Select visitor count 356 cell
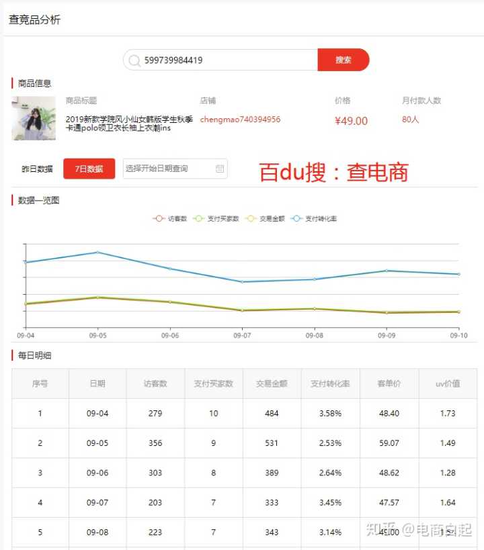484x550 pixels. [x=155, y=443]
